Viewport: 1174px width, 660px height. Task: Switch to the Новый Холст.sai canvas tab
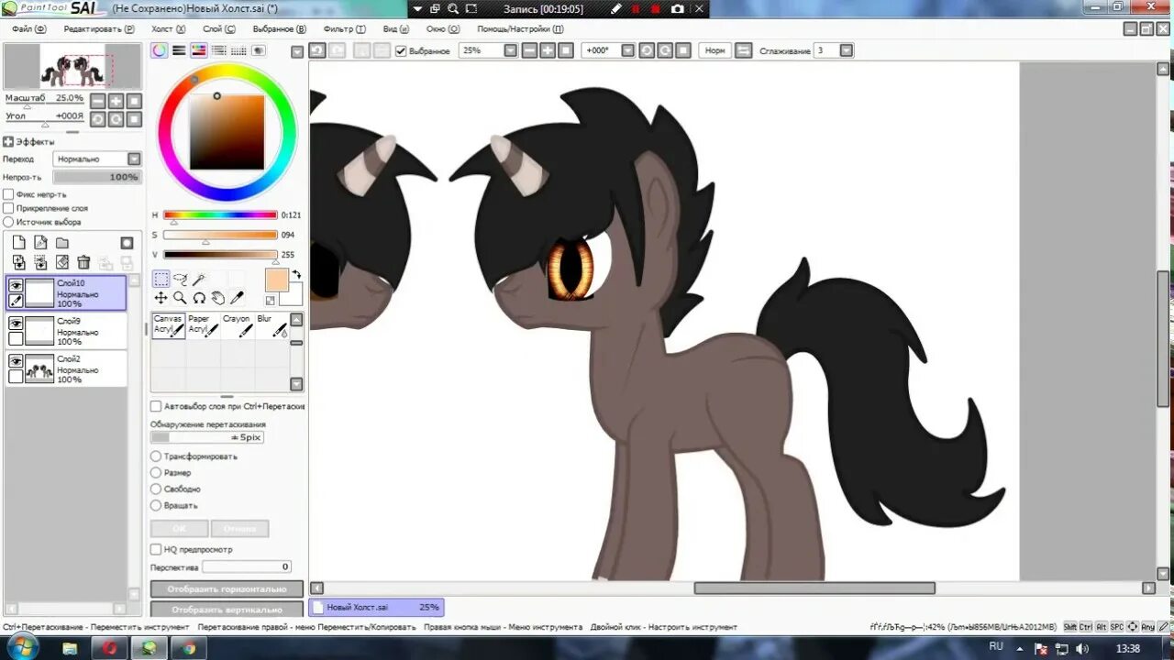(377, 607)
